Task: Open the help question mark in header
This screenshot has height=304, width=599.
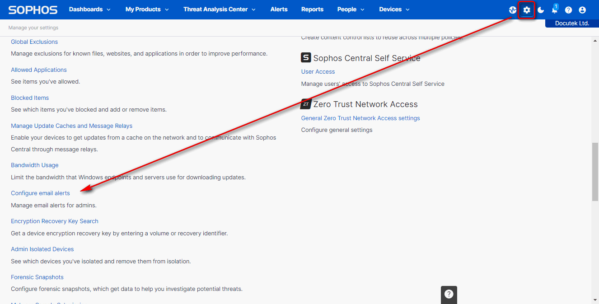Action: pyautogui.click(x=568, y=10)
